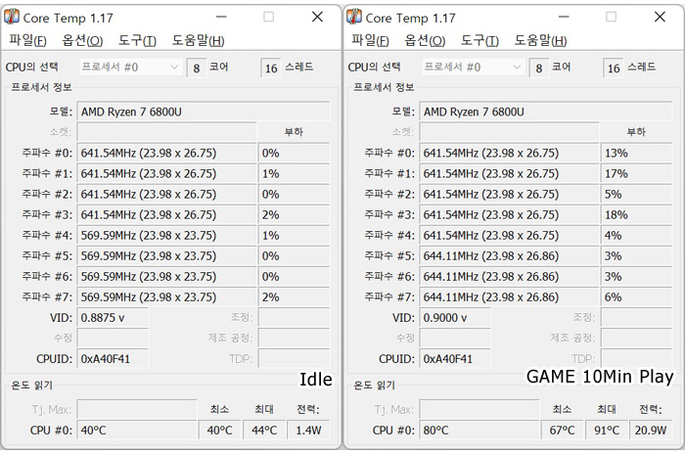The height and width of the screenshot is (454, 685).
Task: Click Core Temp app icon in left window title
Action: (x=12, y=17)
